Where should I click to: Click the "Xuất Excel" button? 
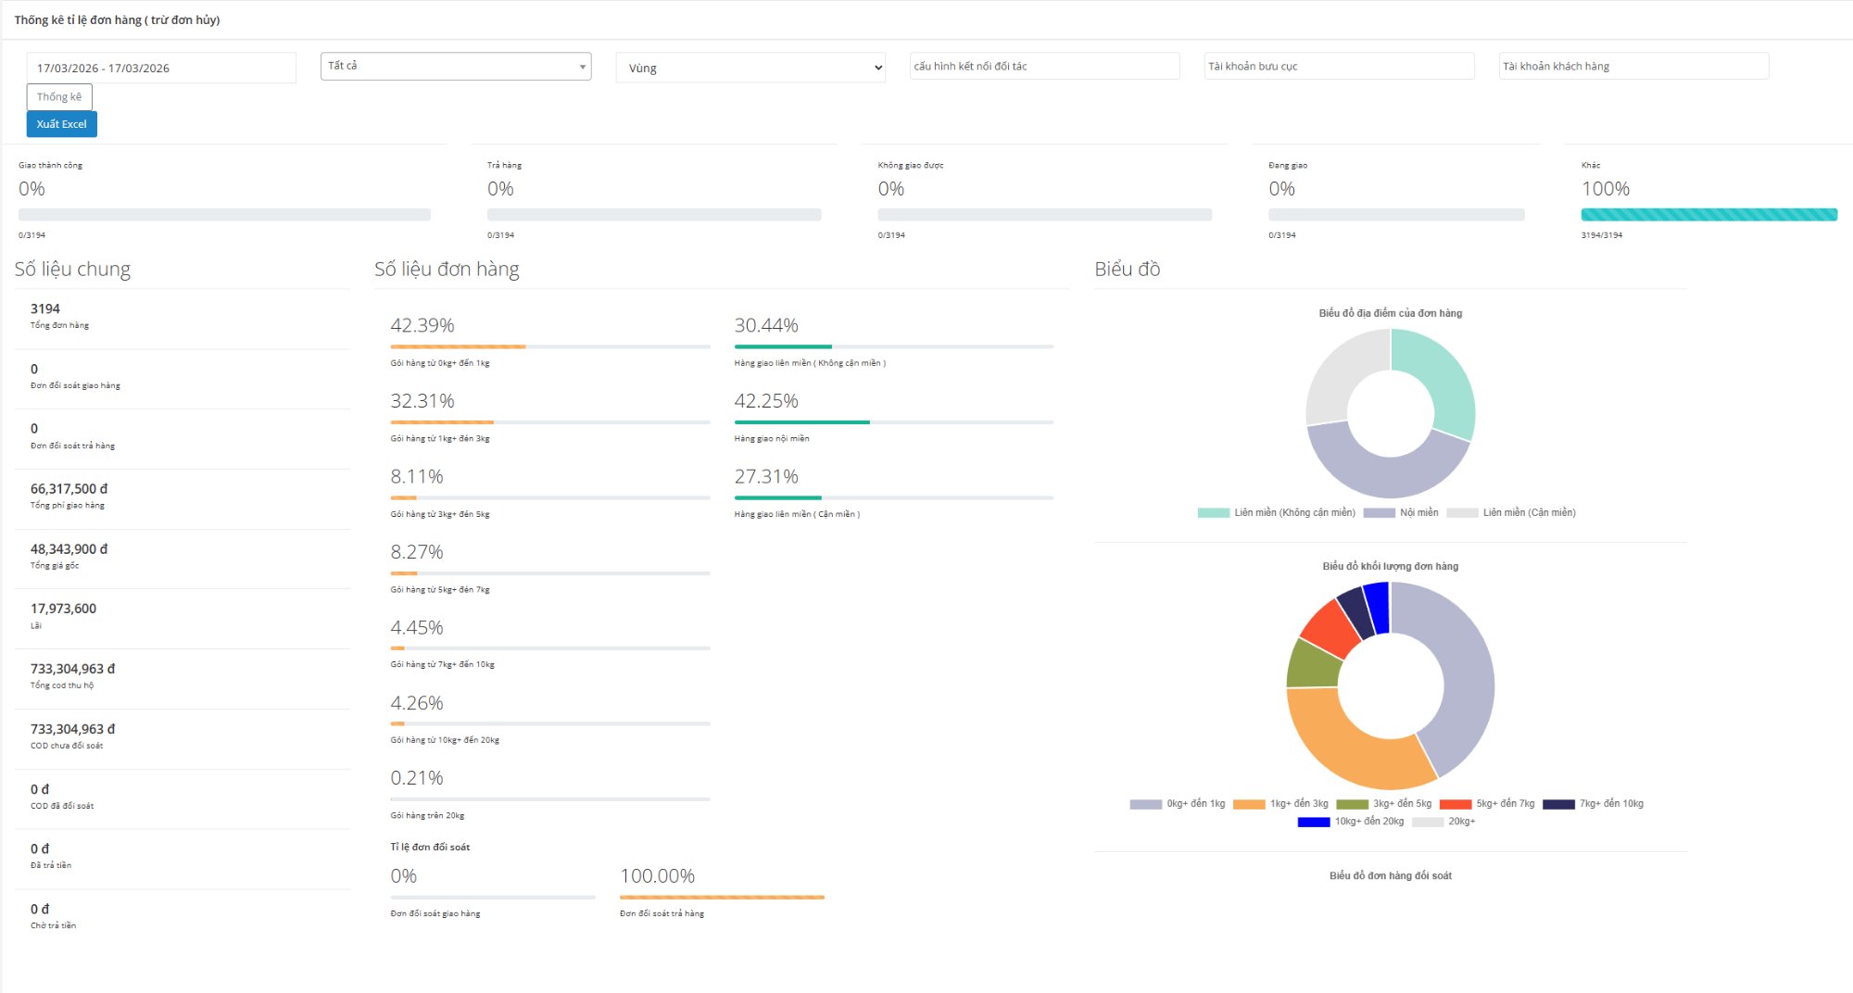[x=61, y=123]
